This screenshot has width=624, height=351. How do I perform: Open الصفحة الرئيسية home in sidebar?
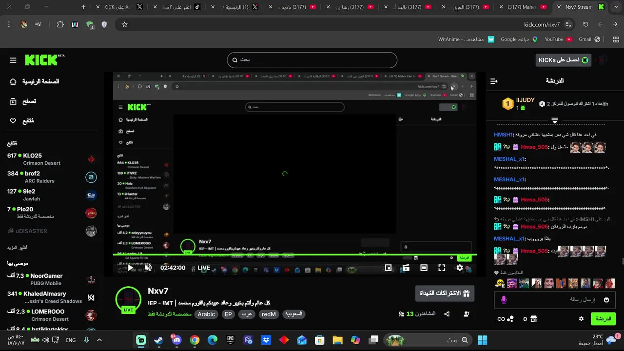[34, 81]
